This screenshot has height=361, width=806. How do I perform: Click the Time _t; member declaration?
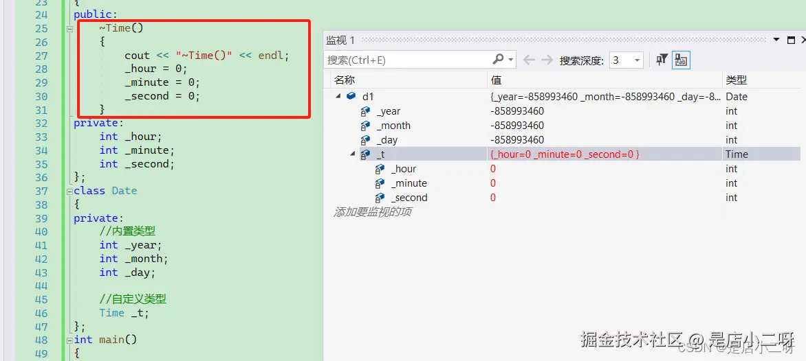click(x=124, y=313)
